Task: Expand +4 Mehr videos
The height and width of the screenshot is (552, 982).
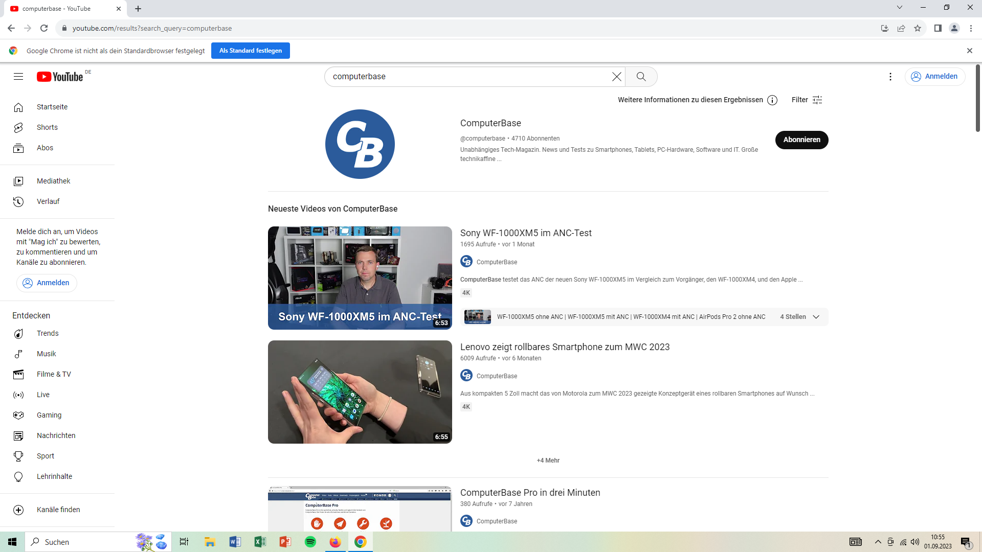Action: (x=548, y=461)
